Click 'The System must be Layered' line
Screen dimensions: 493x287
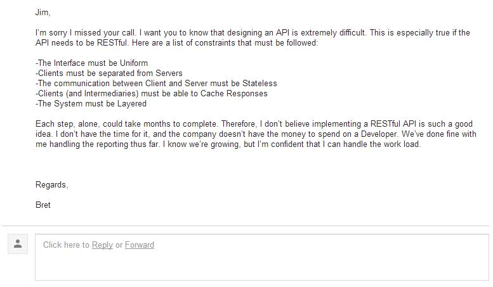(x=91, y=104)
